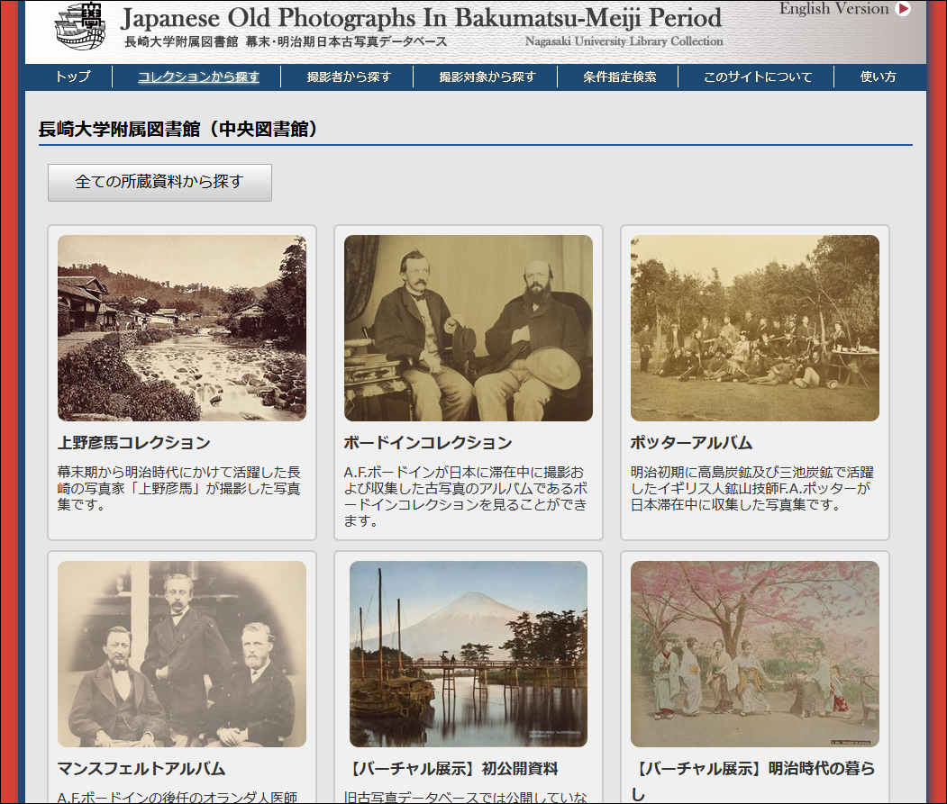Click 長崎大学附属図書館（中央図書館）heading
947x804 pixels.
click(x=178, y=129)
